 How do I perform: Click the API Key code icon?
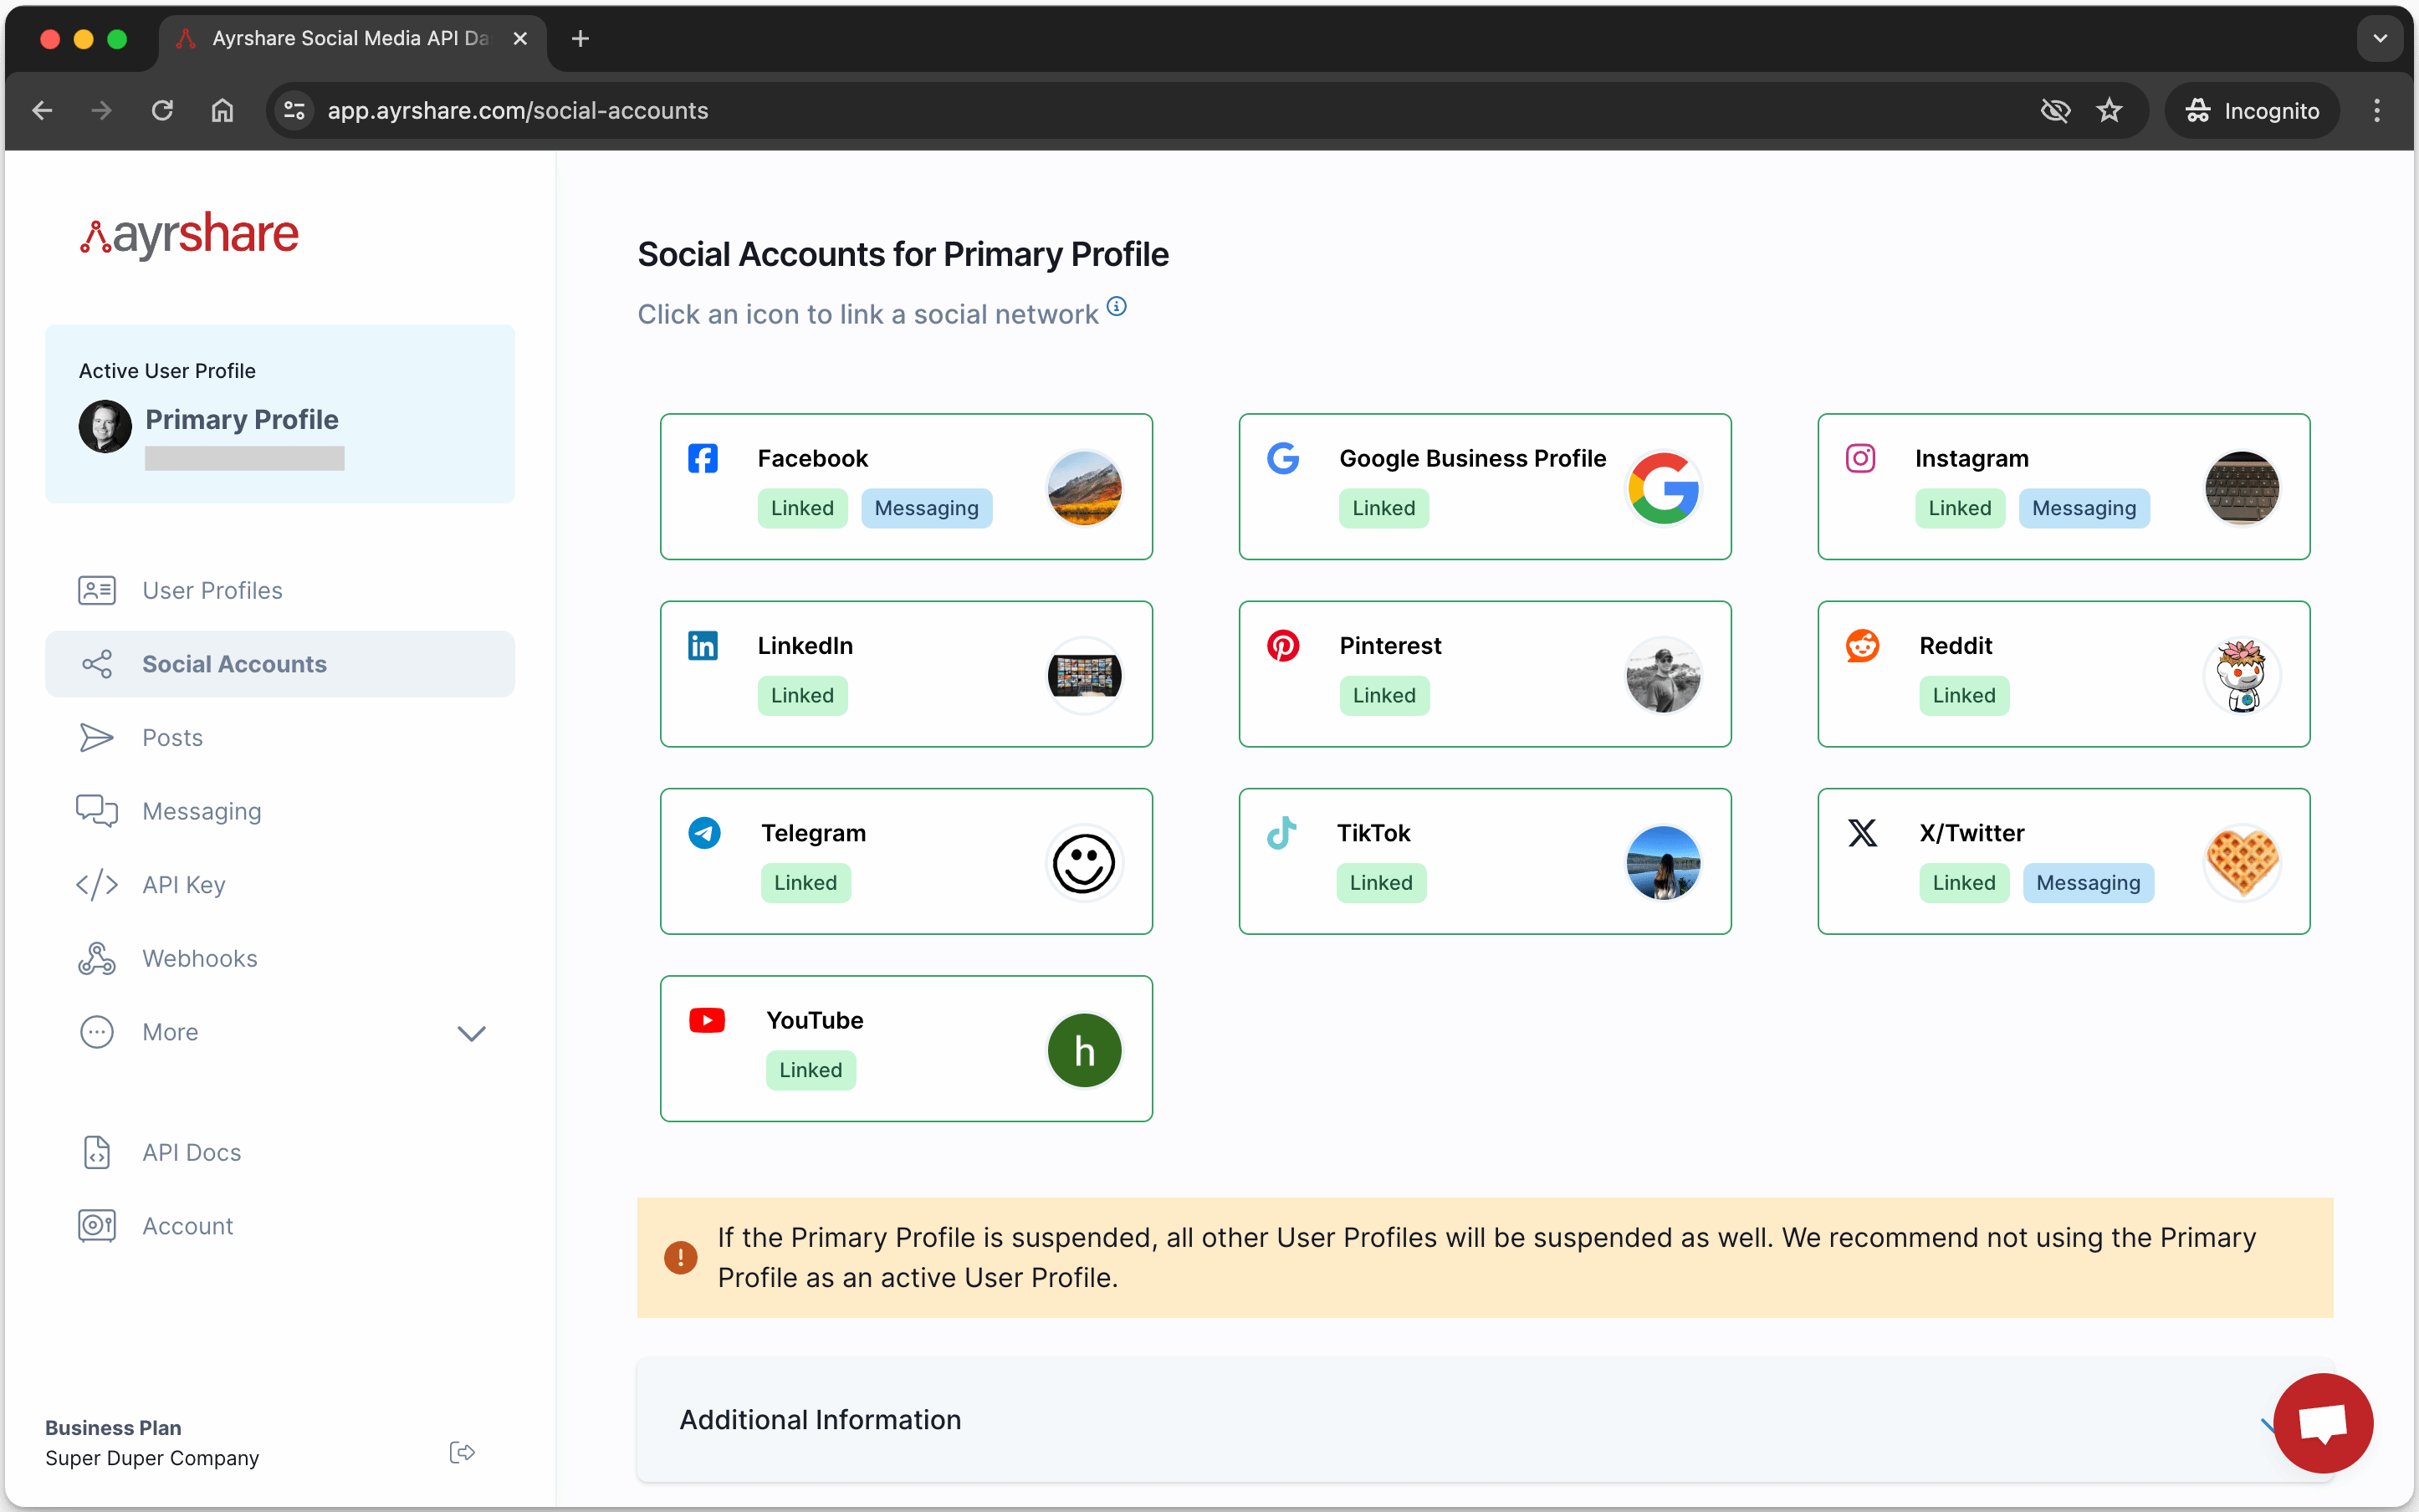pos(97,884)
